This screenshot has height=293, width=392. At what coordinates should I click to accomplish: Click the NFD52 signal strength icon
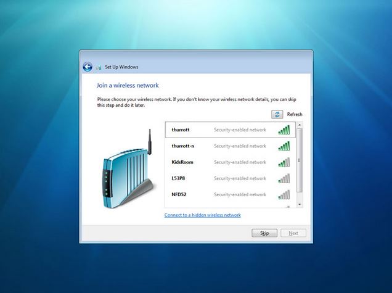point(284,194)
